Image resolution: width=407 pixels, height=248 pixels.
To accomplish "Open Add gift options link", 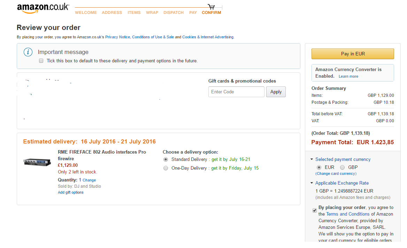I will (71, 193).
